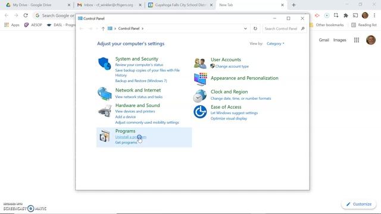Click Chrome toolbar profile avatar
The width and height of the screenshot is (381, 214).
coord(365,15)
